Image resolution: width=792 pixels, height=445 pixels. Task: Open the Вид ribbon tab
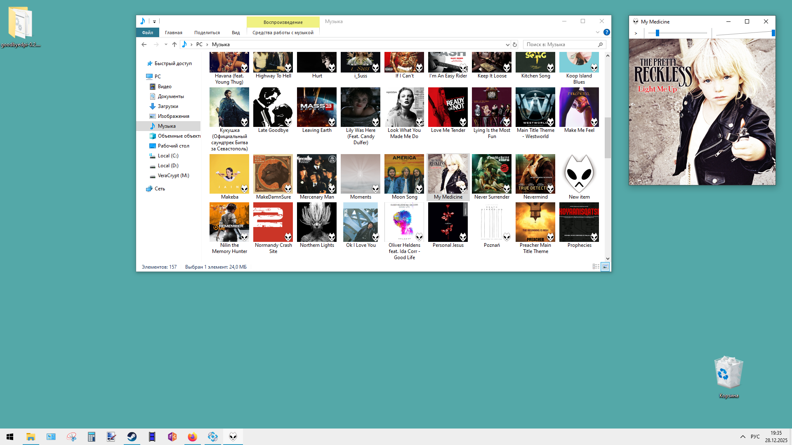(x=236, y=33)
